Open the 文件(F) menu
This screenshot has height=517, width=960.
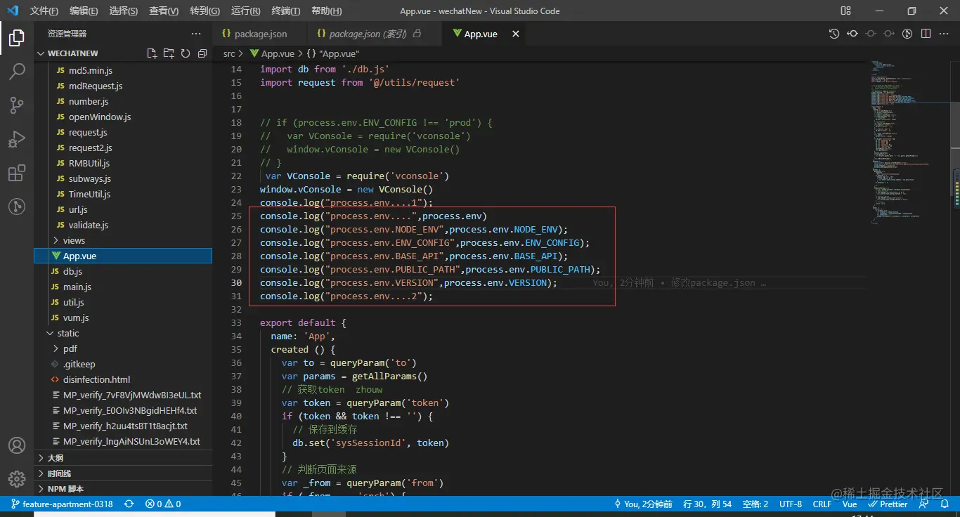(x=44, y=11)
